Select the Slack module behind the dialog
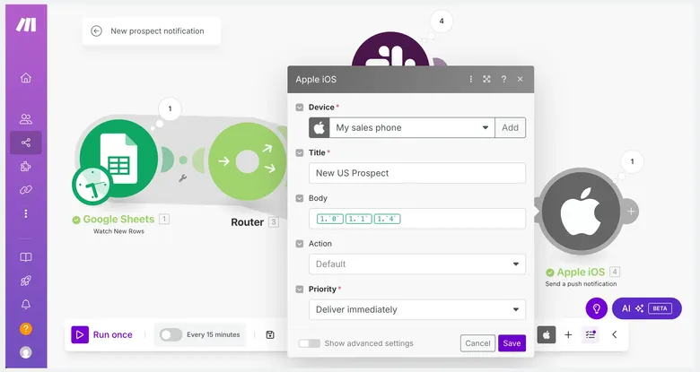The height and width of the screenshot is (372, 700). (390, 49)
